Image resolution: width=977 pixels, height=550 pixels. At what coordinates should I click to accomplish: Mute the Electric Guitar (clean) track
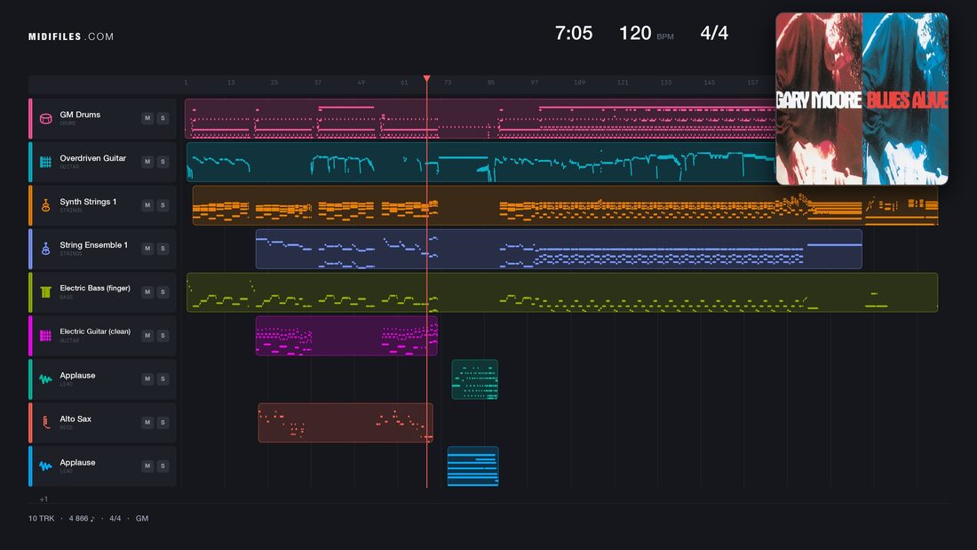coord(147,336)
